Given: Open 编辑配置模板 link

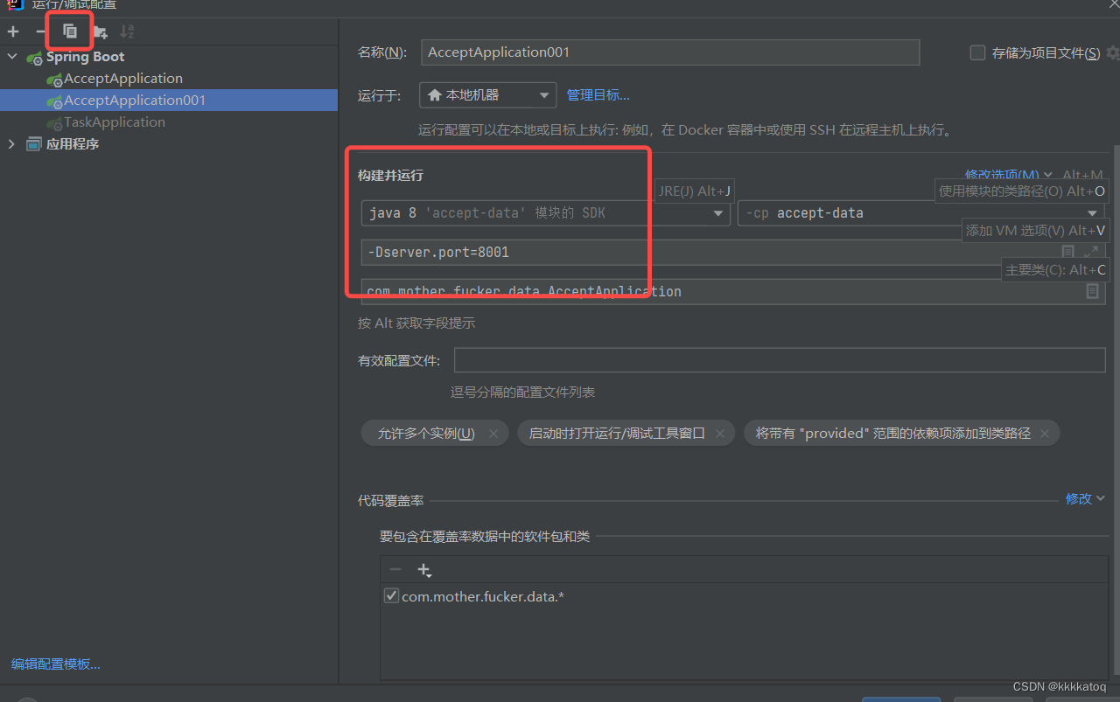Looking at the screenshot, I should pyautogui.click(x=54, y=664).
